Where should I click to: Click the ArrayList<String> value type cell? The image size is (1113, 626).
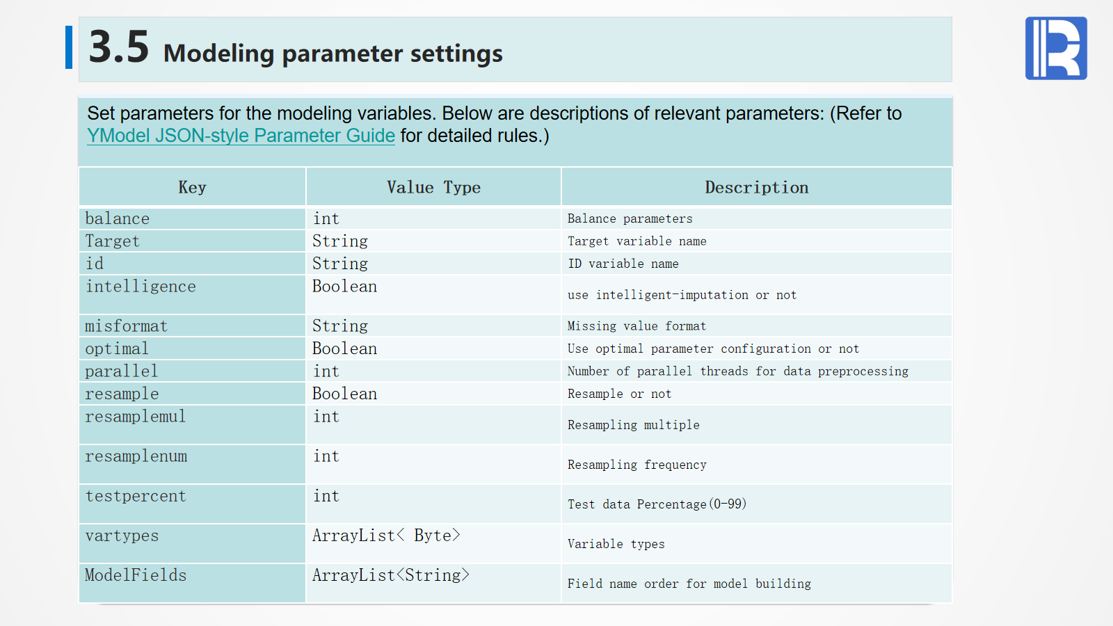pos(391,575)
